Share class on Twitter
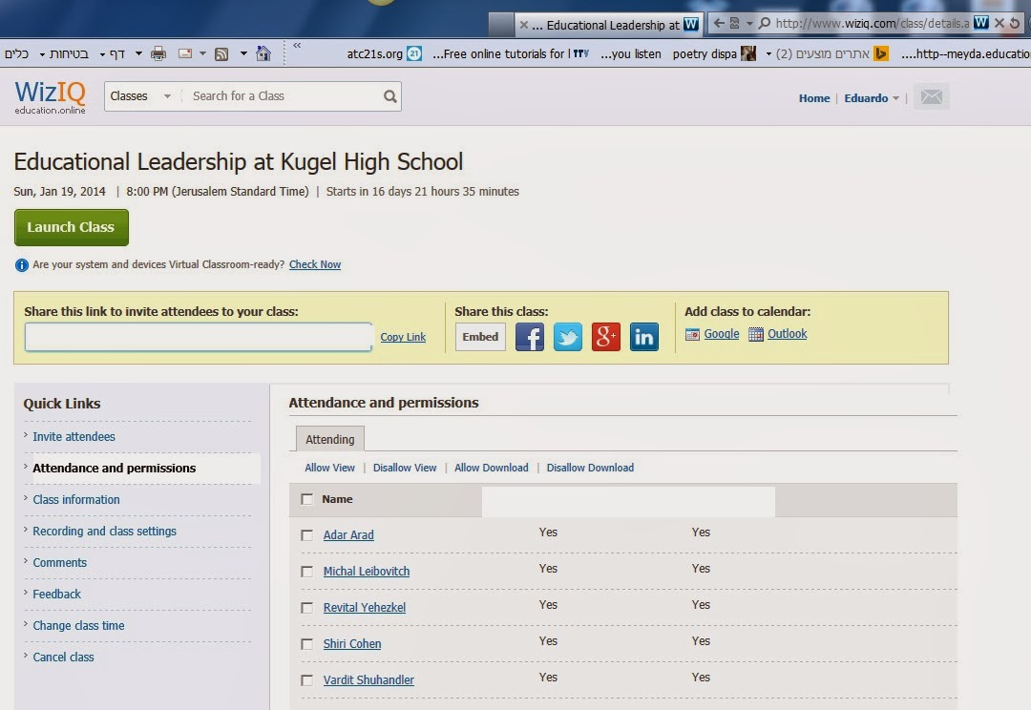This screenshot has width=1031, height=710. 567,337
